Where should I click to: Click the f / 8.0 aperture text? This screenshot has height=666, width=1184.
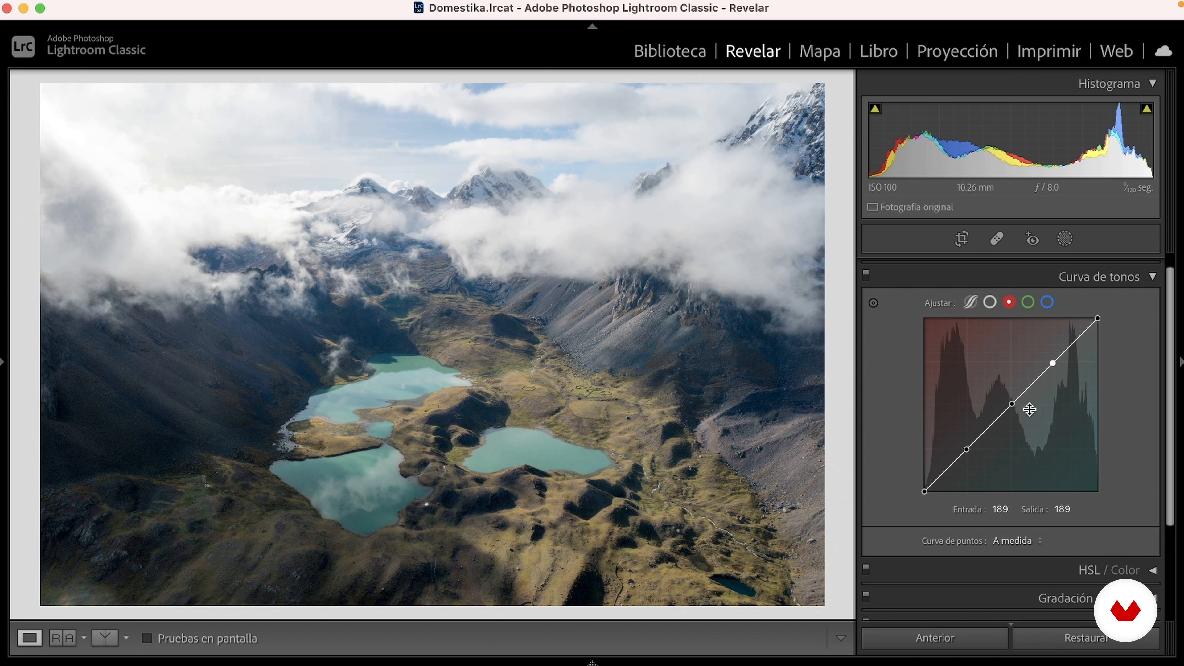[x=1046, y=187]
